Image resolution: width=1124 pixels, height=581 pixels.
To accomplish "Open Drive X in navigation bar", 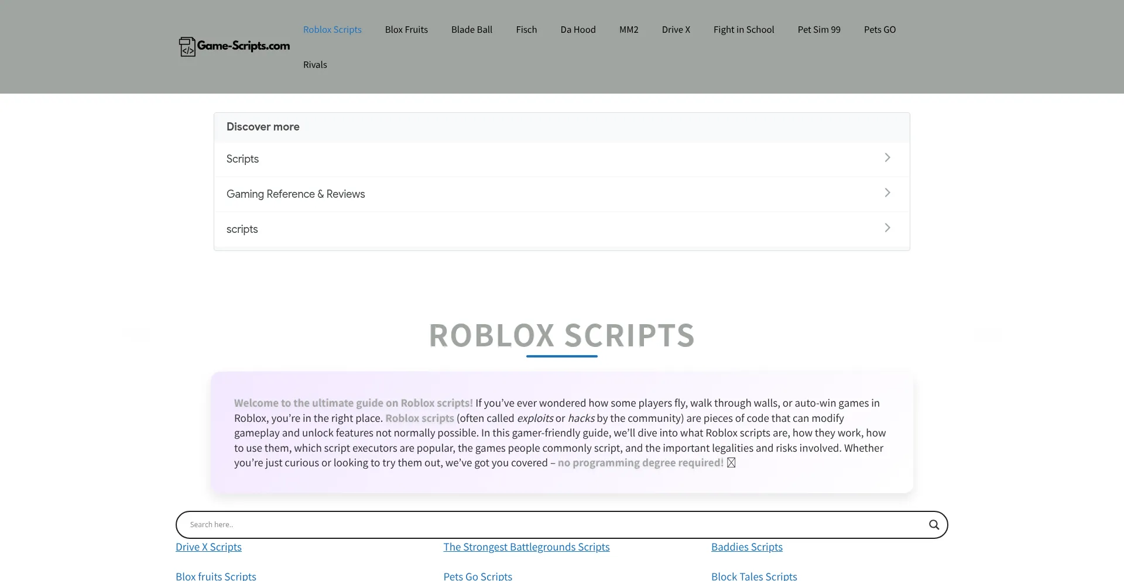I will [x=676, y=29].
